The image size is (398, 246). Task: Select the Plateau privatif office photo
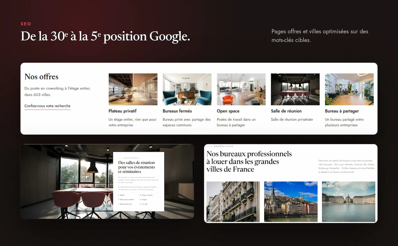click(133, 89)
